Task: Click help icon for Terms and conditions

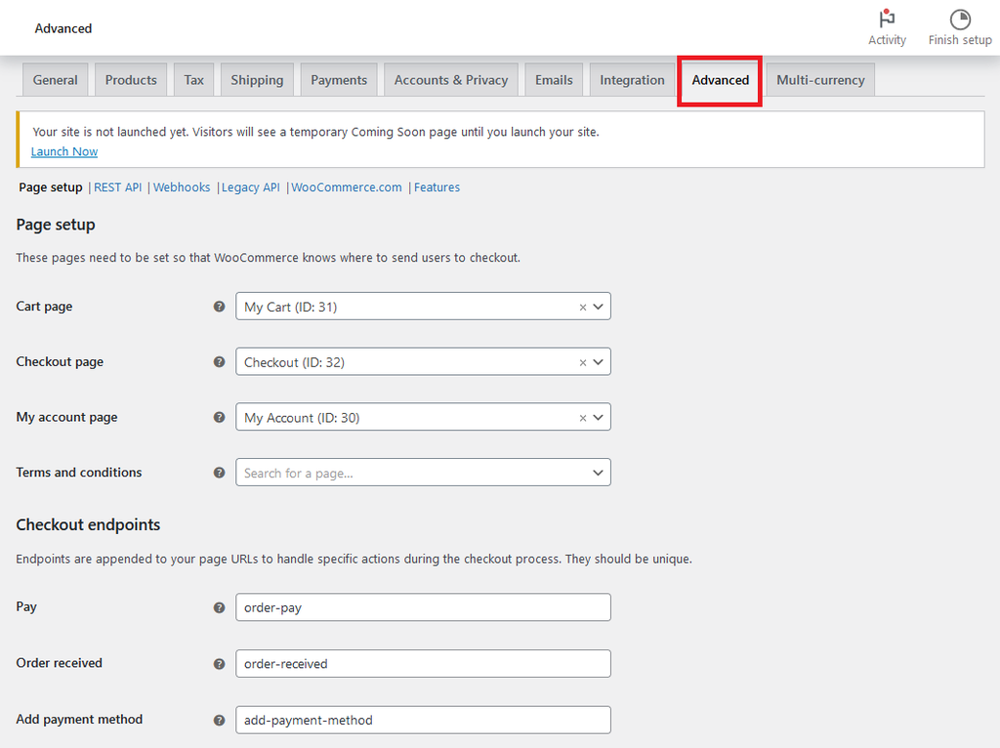Action: 219,473
